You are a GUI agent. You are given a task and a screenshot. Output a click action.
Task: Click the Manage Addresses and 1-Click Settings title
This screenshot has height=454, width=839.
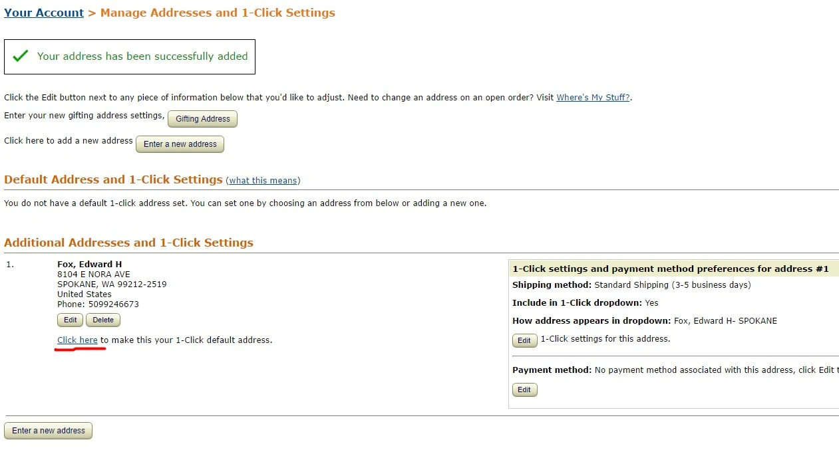[x=218, y=13]
